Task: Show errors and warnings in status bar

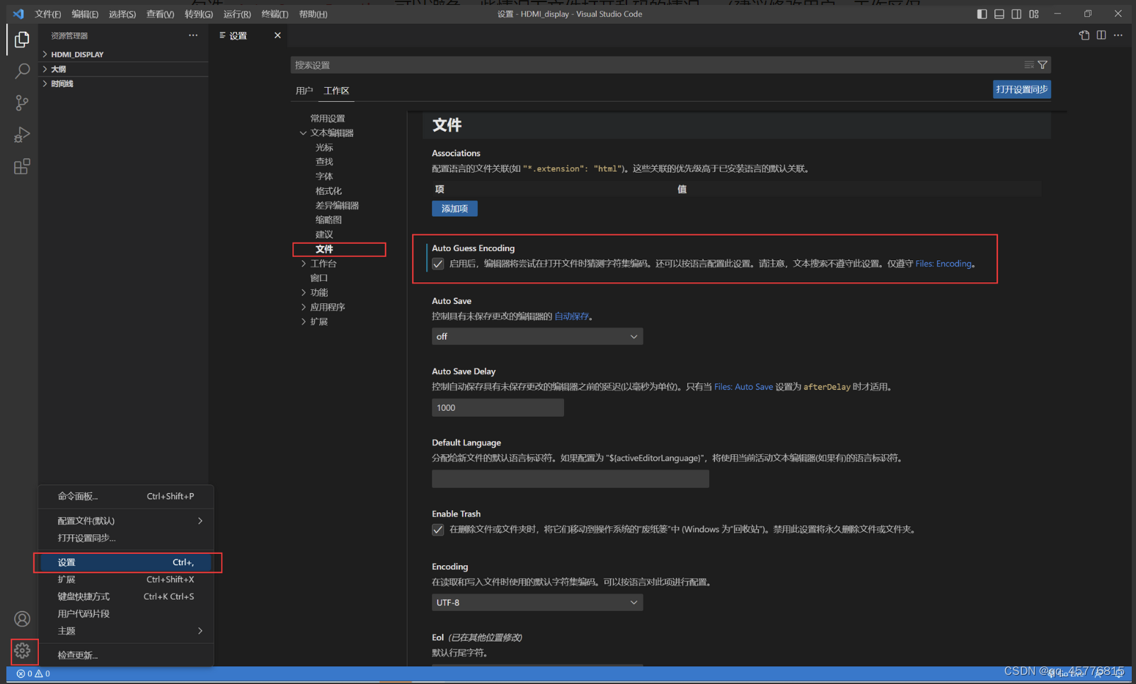Action: 33,674
